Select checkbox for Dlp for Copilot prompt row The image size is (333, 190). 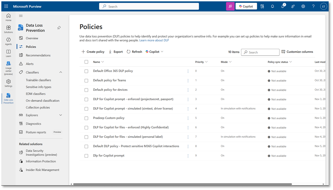[86, 156]
